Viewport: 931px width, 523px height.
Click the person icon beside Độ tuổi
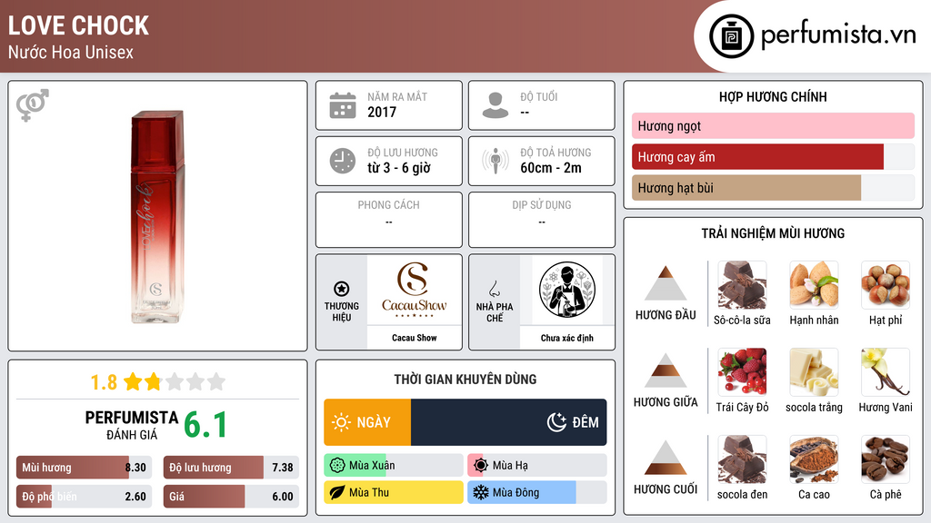(496, 105)
